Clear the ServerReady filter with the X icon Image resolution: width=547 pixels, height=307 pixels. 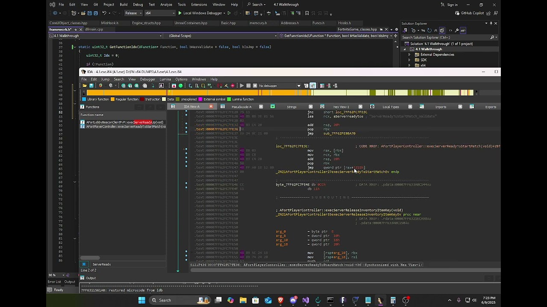pyautogui.click(x=84, y=264)
